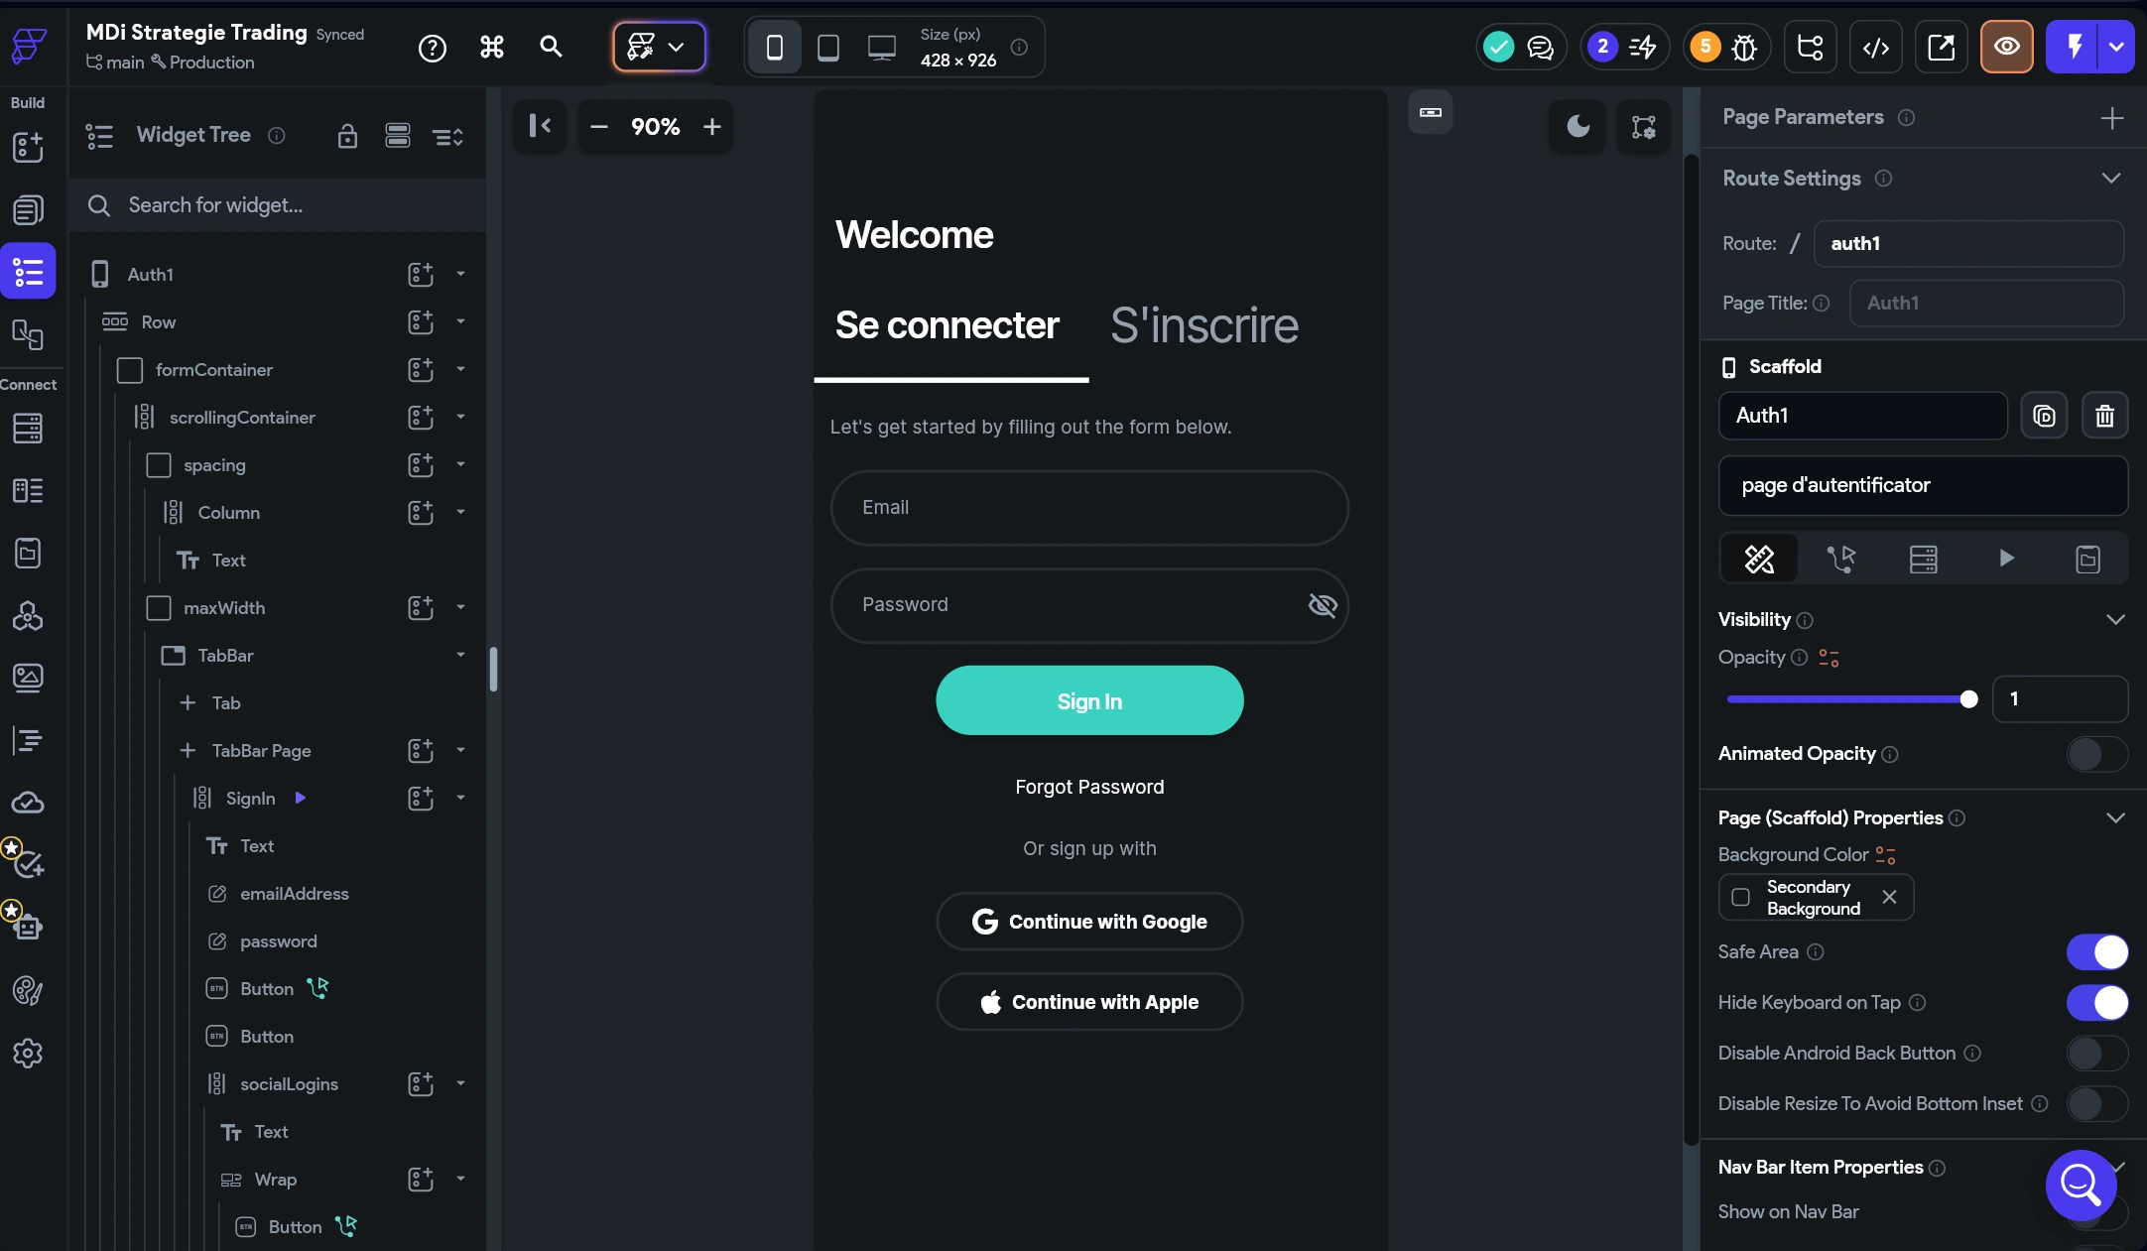Collapse the Visibility section chevron
The image size is (2147, 1251).
coord(2115,620)
